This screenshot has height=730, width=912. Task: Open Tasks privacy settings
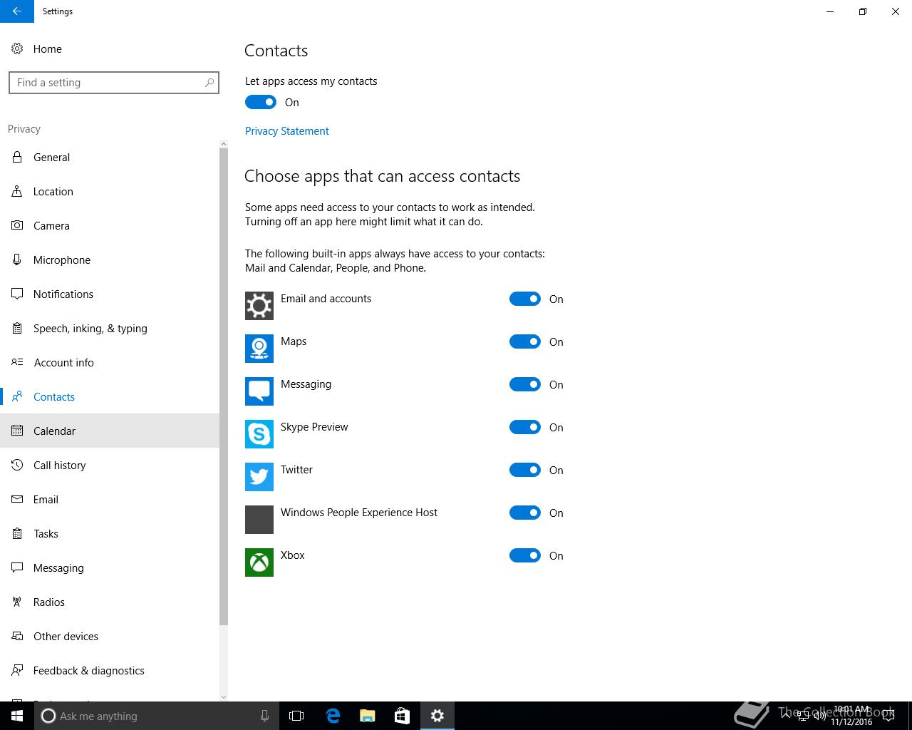(110, 534)
